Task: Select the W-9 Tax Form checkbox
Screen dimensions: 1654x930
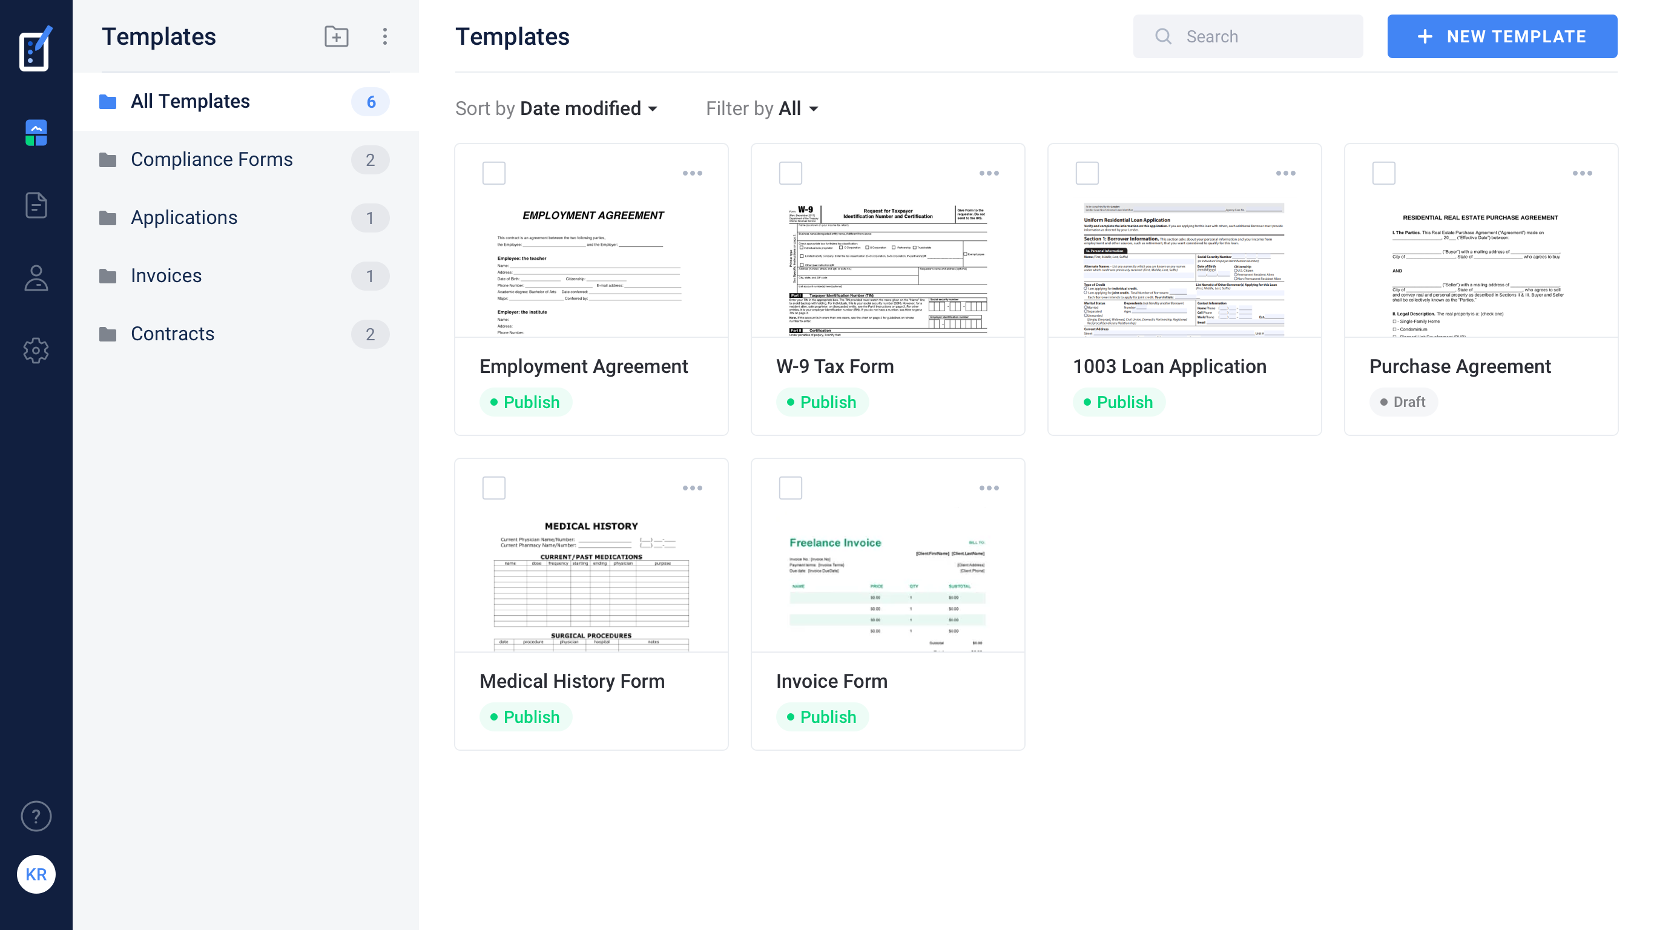Action: pyautogui.click(x=791, y=173)
